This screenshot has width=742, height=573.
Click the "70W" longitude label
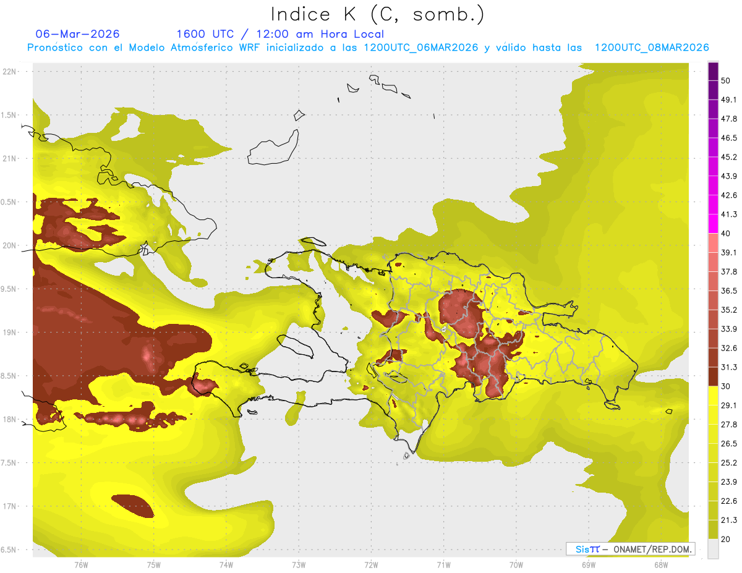click(516, 564)
